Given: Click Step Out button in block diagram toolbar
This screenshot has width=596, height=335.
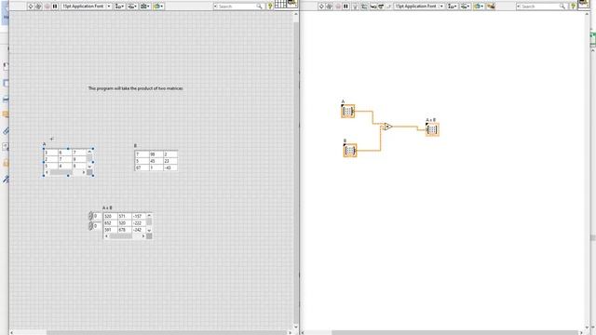Looking at the screenshot, I should pos(388,7).
